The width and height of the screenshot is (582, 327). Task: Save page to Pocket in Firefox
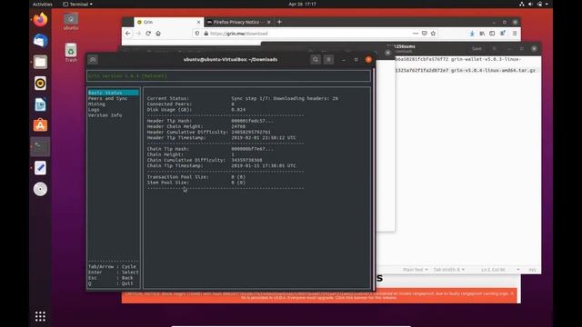425,34
